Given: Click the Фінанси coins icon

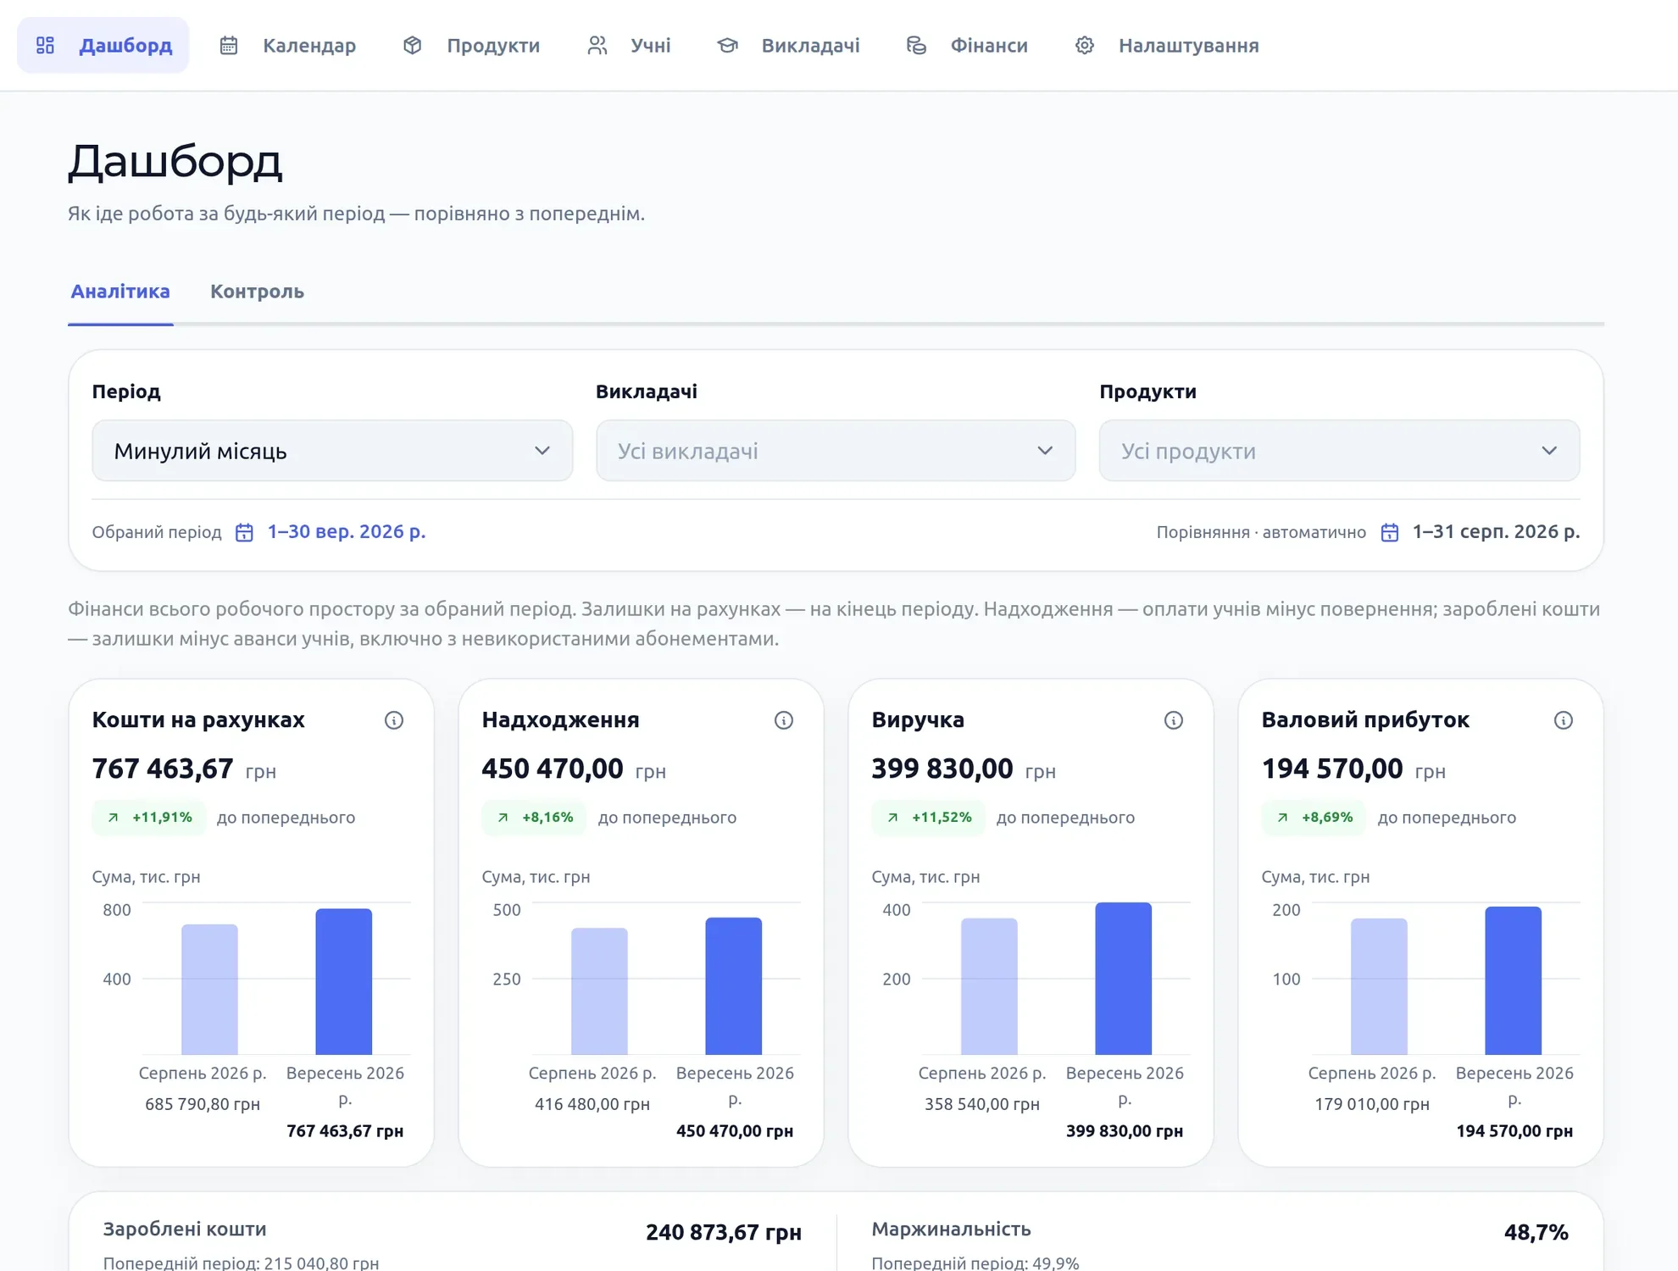Looking at the screenshot, I should point(916,45).
